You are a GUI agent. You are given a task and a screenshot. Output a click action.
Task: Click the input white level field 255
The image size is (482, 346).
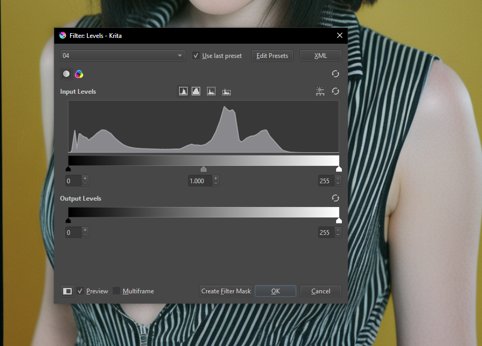pyautogui.click(x=326, y=181)
